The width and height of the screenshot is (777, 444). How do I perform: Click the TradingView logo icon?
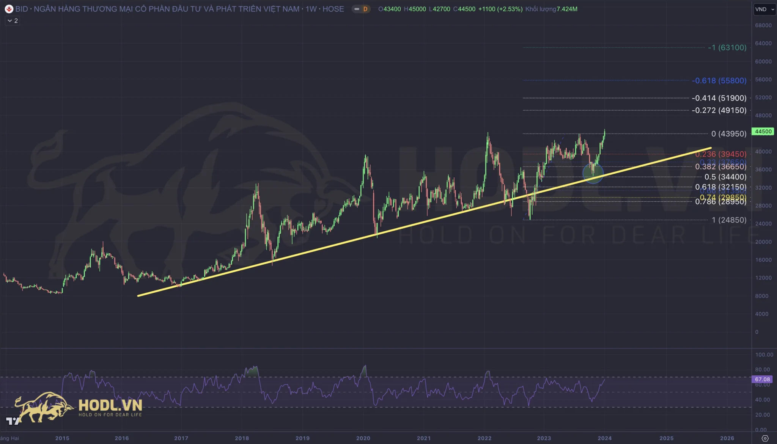pyautogui.click(x=13, y=421)
